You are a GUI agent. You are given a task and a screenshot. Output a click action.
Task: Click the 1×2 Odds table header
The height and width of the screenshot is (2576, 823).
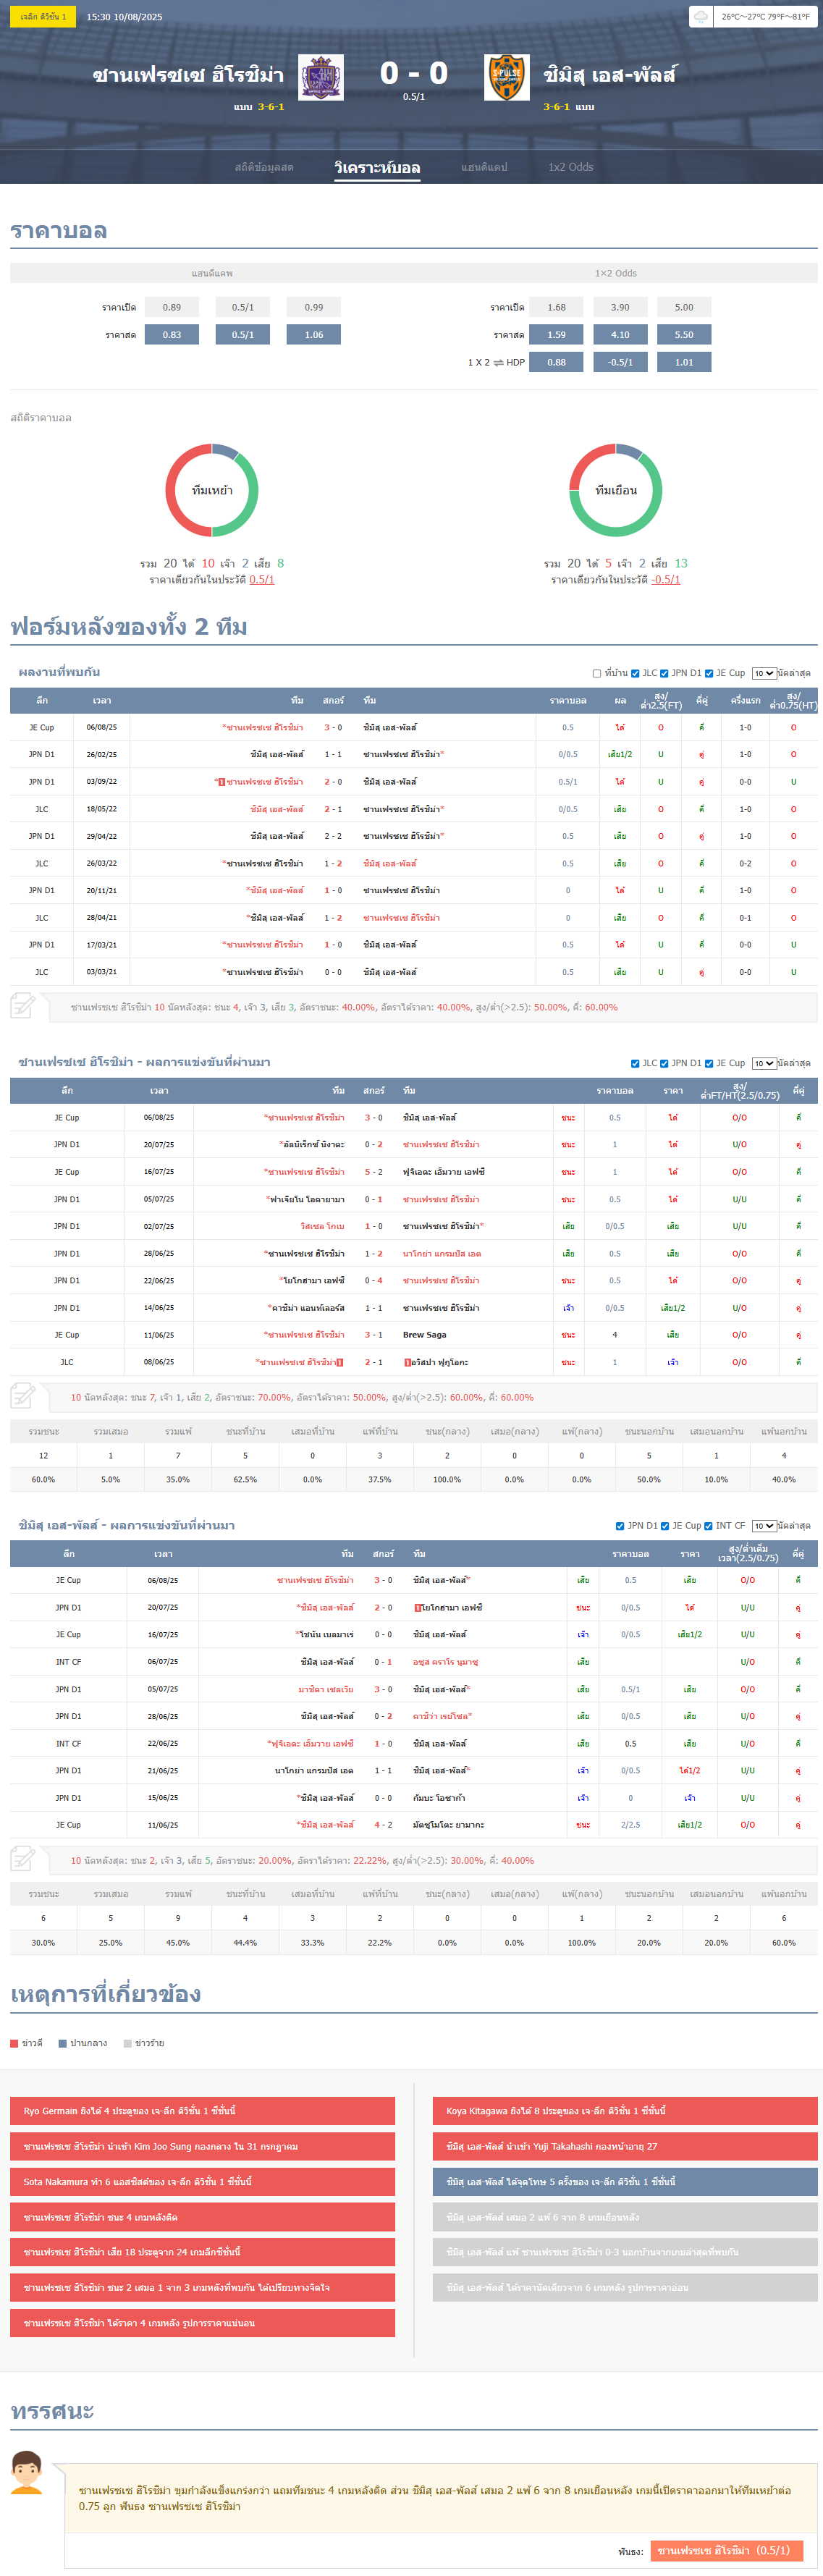pyautogui.click(x=616, y=273)
